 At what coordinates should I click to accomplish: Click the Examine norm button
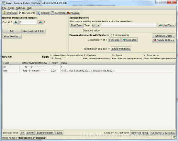point(45,133)
